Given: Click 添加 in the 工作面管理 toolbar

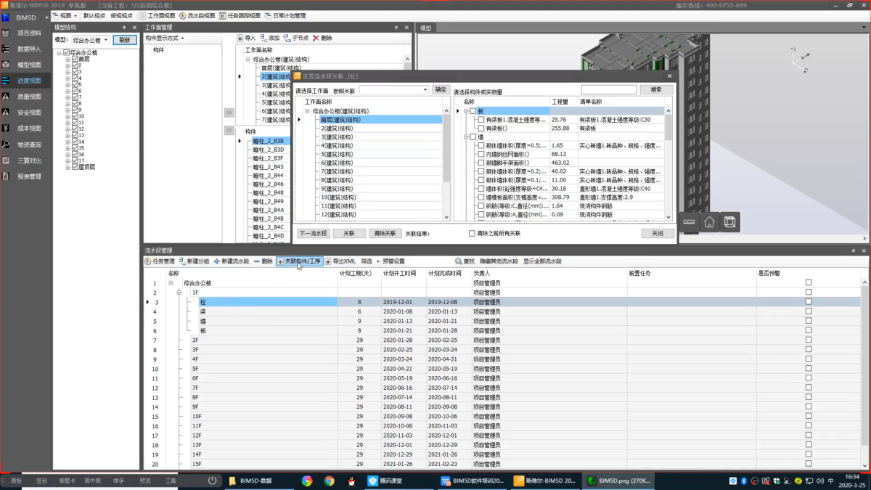Looking at the screenshot, I should tap(270, 38).
